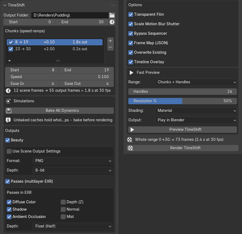Image resolution: width=242 pixels, height=234 pixels.
Task: Toggle Passes (multilayer EXR)
Action: (7, 181)
